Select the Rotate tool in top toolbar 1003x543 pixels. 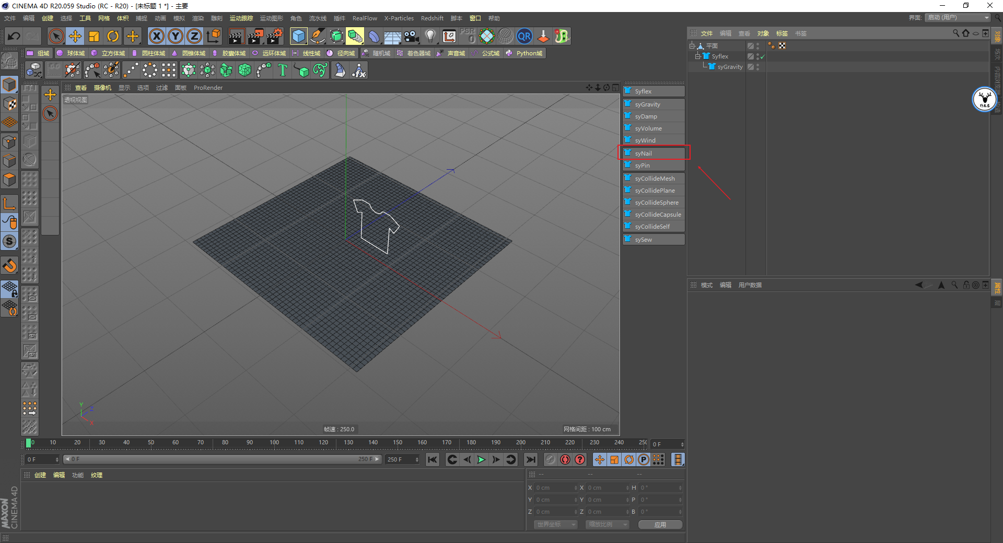pyautogui.click(x=113, y=37)
